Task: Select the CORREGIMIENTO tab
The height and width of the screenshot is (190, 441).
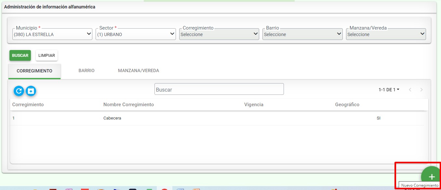Action: pyautogui.click(x=34, y=71)
